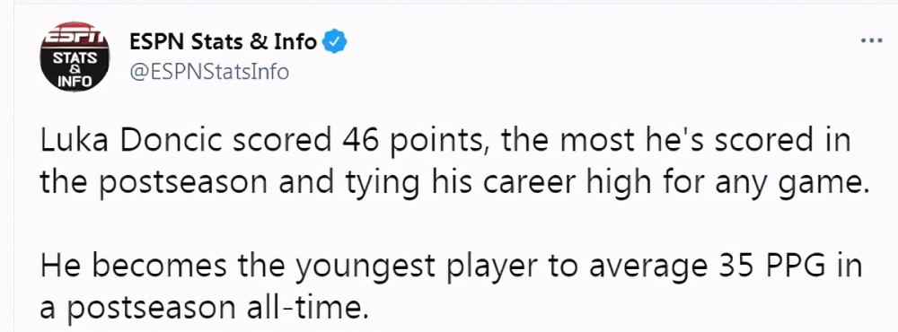Open the ESPN Stats & Info profile avatar

[x=75, y=57]
